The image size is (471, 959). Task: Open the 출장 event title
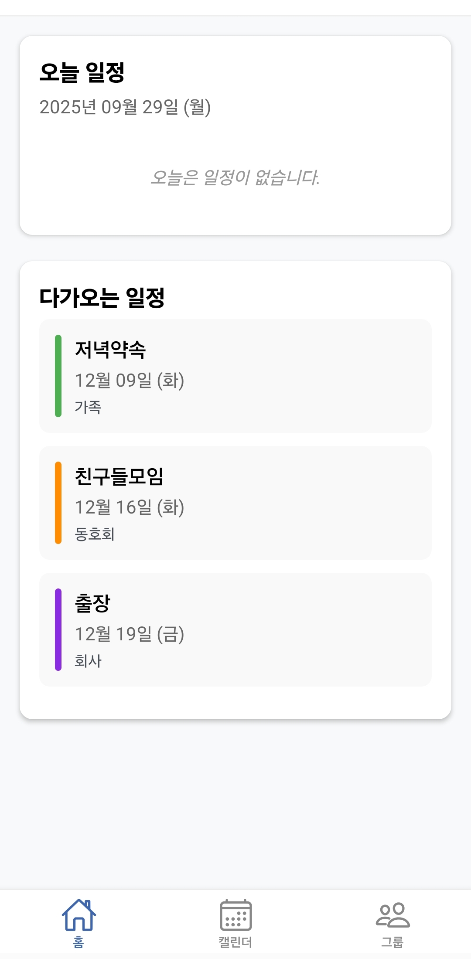(92, 603)
